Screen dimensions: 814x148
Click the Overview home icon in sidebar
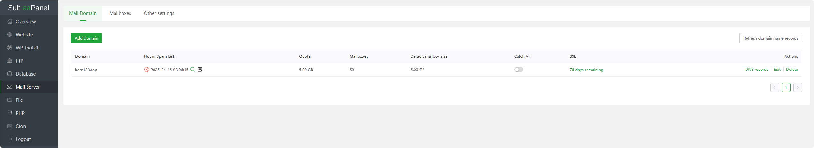(x=10, y=22)
